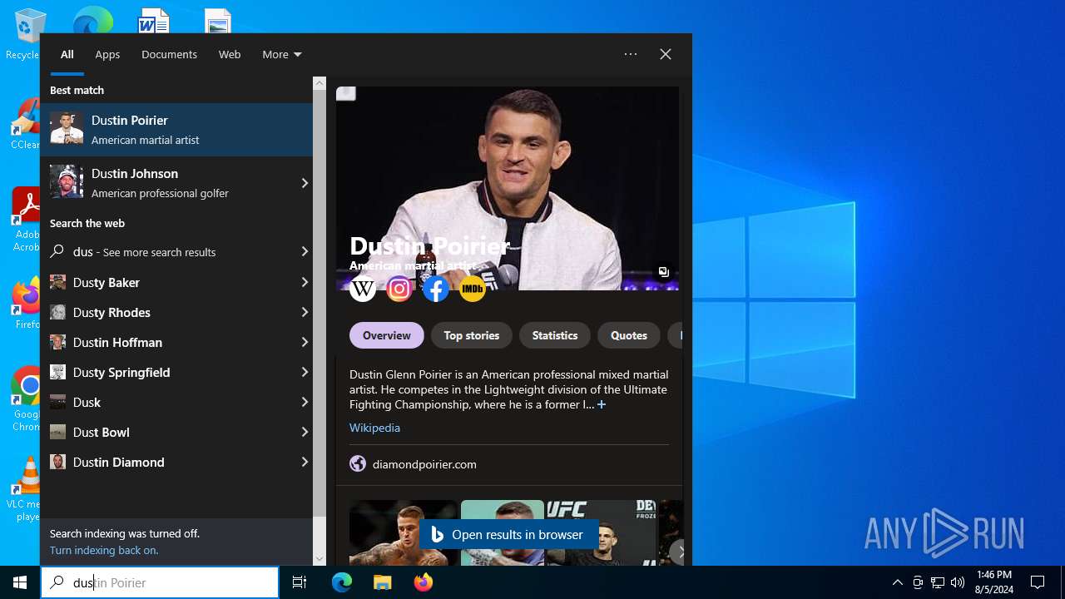Click the taskbar search input field
The width and height of the screenshot is (1065, 599).
[160, 582]
